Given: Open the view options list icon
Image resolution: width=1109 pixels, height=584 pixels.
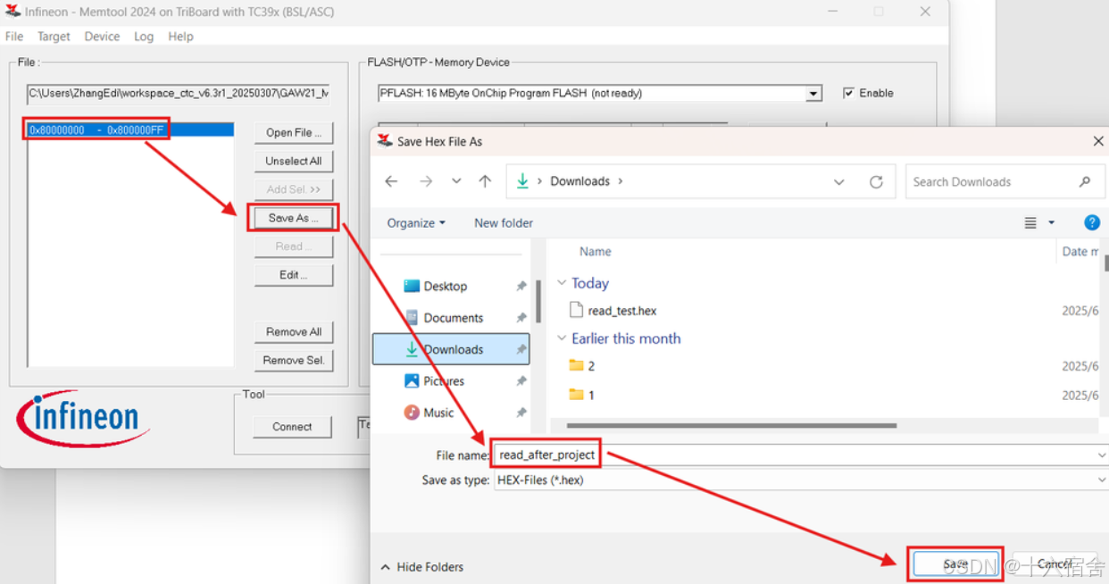Looking at the screenshot, I should coord(1030,222).
